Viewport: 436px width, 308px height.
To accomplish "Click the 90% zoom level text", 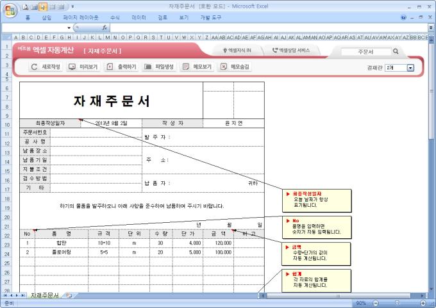I will [x=361, y=303].
